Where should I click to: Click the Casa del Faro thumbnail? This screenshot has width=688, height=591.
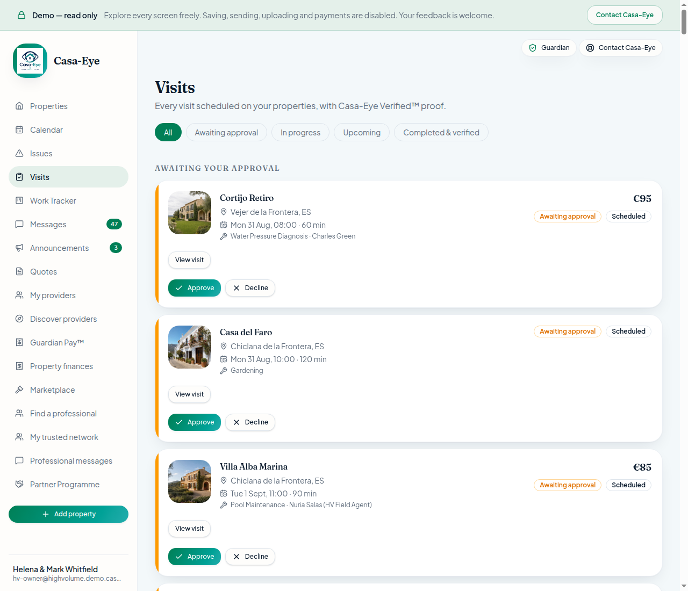190,347
